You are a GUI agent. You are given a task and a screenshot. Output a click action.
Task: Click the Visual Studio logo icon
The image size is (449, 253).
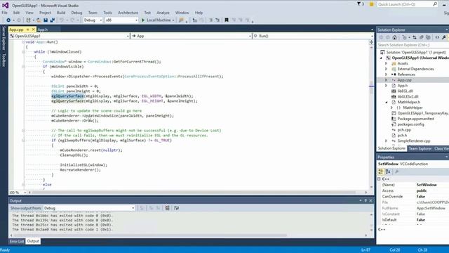click(5, 5)
